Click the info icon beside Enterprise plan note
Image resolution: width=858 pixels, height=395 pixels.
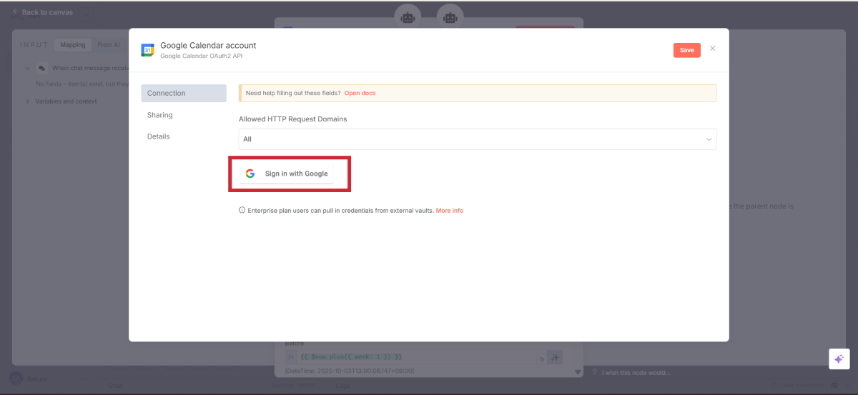(x=242, y=211)
